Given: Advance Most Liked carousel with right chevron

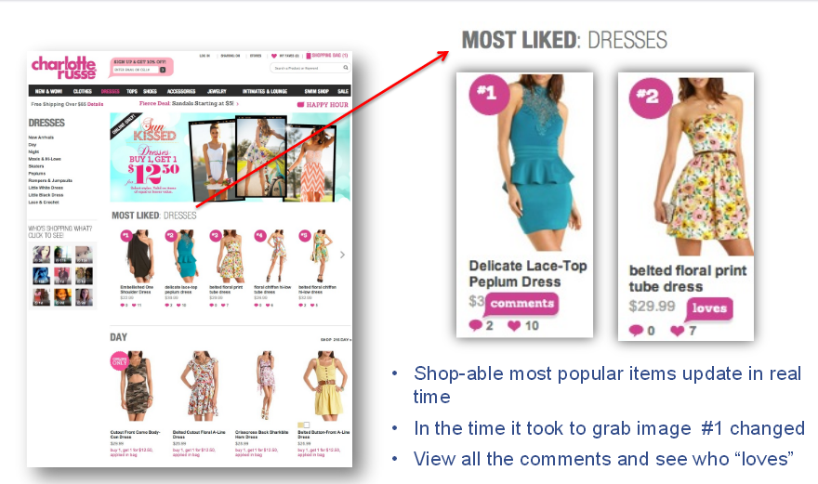Looking at the screenshot, I should pos(342,255).
